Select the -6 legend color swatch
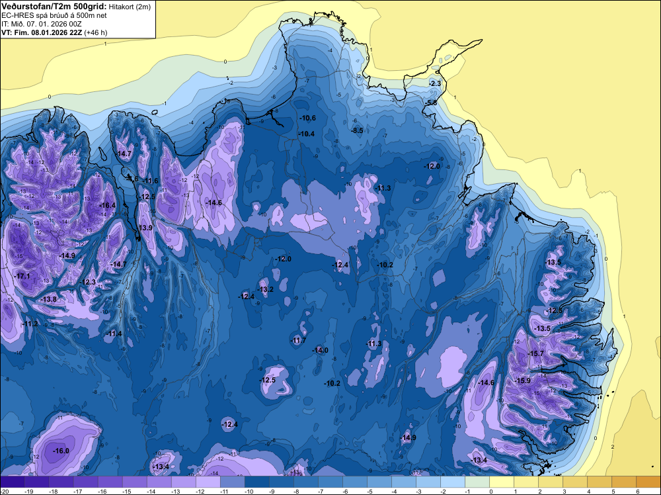 pyautogui.click(x=355, y=482)
